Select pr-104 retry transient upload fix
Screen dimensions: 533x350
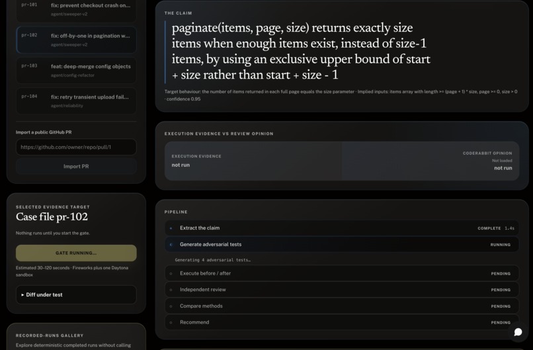point(76,101)
